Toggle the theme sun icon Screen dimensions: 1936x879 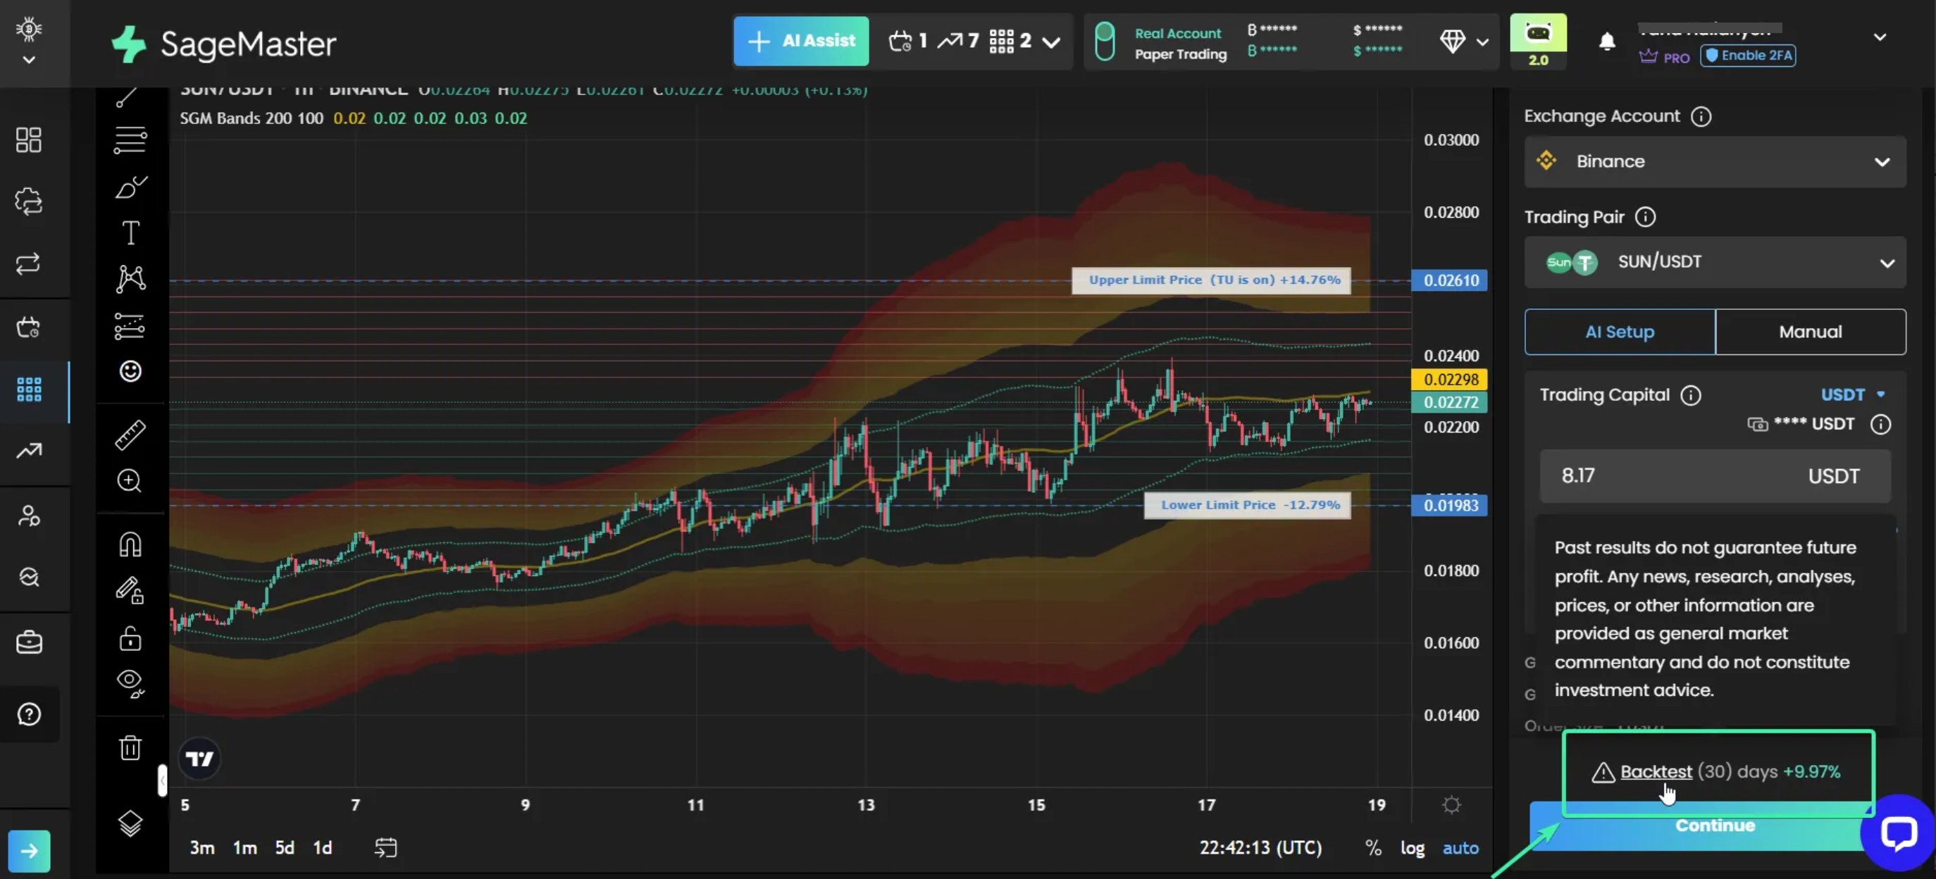(x=29, y=29)
